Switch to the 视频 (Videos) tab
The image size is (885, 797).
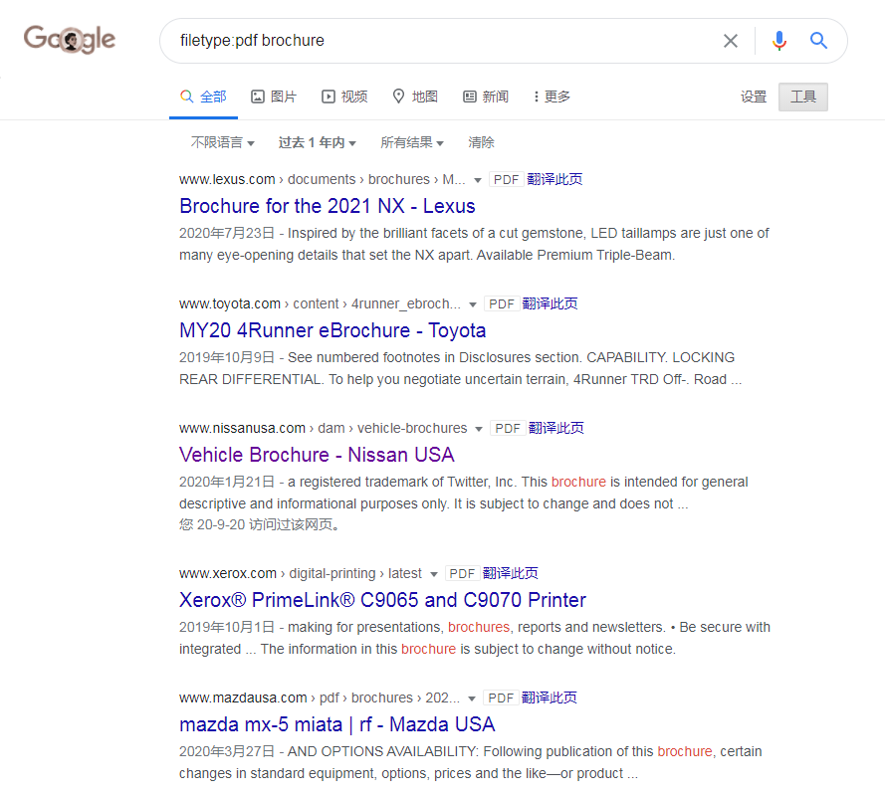point(344,97)
